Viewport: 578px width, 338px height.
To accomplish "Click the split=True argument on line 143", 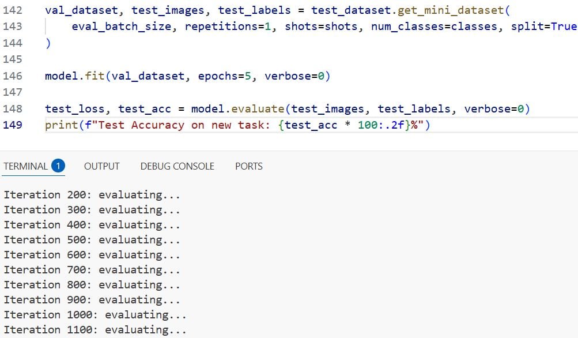I will coord(543,26).
